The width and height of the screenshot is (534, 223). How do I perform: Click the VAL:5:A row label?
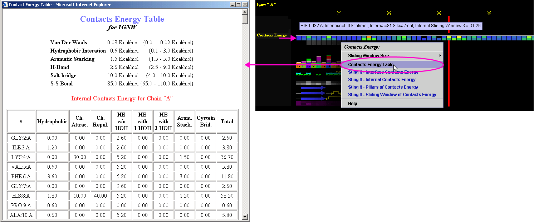coord(21,167)
